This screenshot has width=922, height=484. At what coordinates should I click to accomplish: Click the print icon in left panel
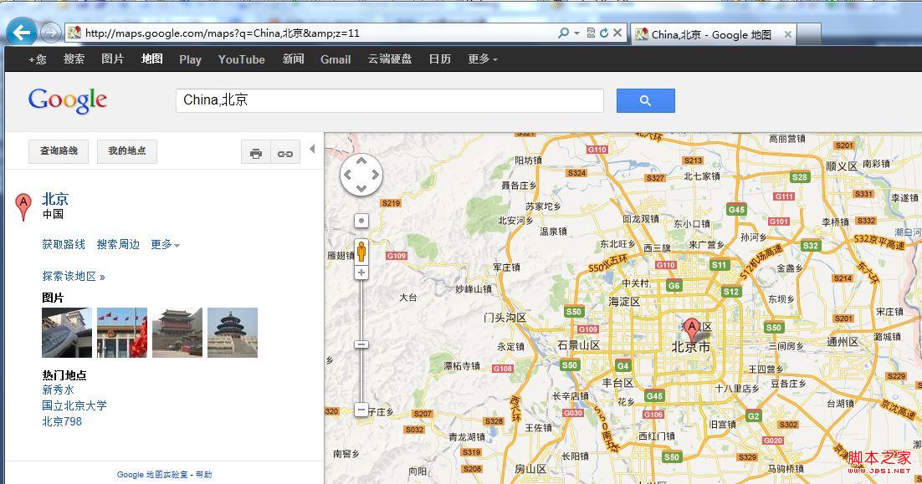256,153
